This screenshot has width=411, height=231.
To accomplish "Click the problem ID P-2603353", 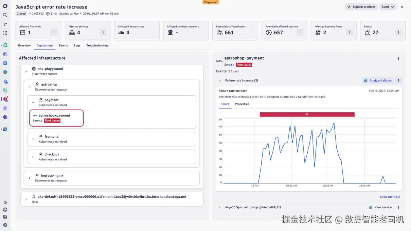I will (36, 14).
